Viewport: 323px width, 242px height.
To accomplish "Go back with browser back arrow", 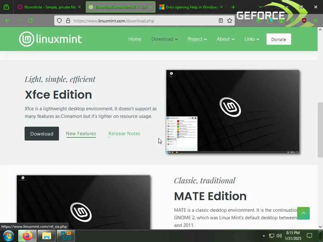I will 8,20.
